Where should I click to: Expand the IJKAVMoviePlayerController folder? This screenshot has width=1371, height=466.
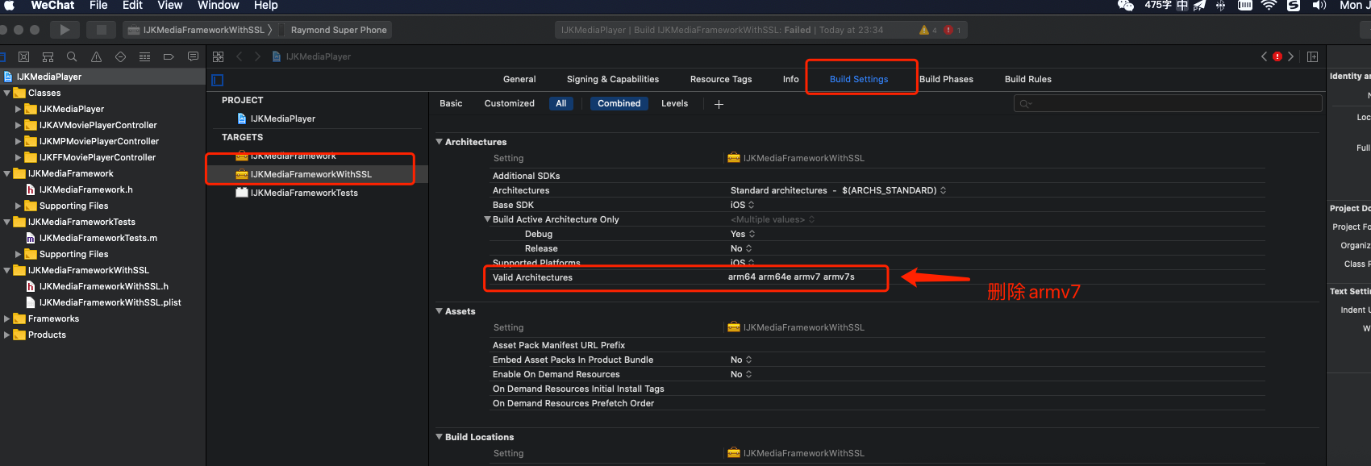click(x=18, y=125)
